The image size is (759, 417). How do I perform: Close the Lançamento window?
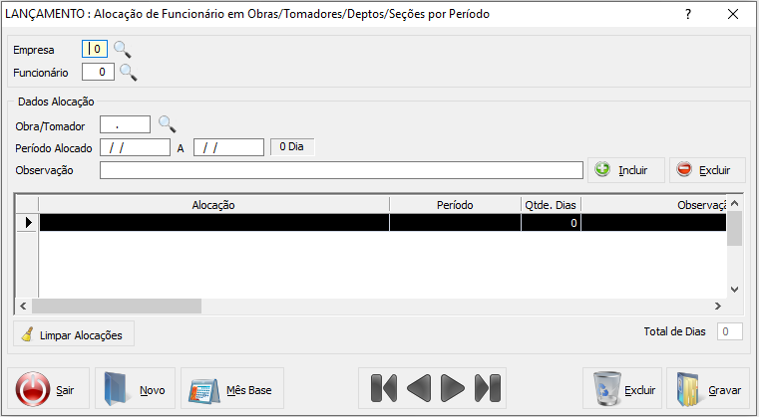733,14
